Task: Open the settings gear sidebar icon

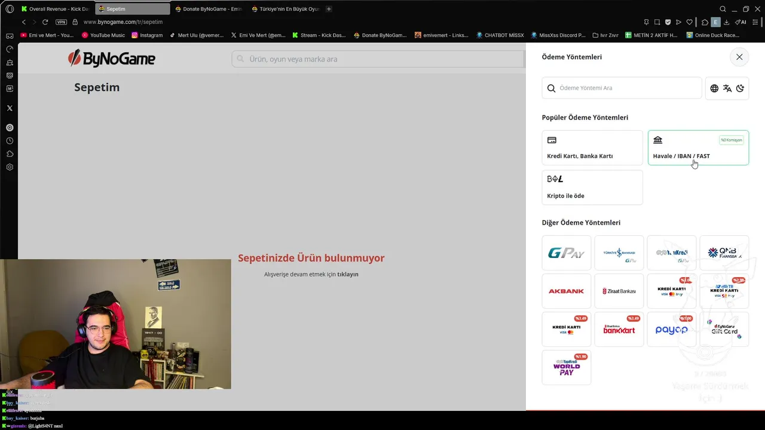Action: (10, 167)
